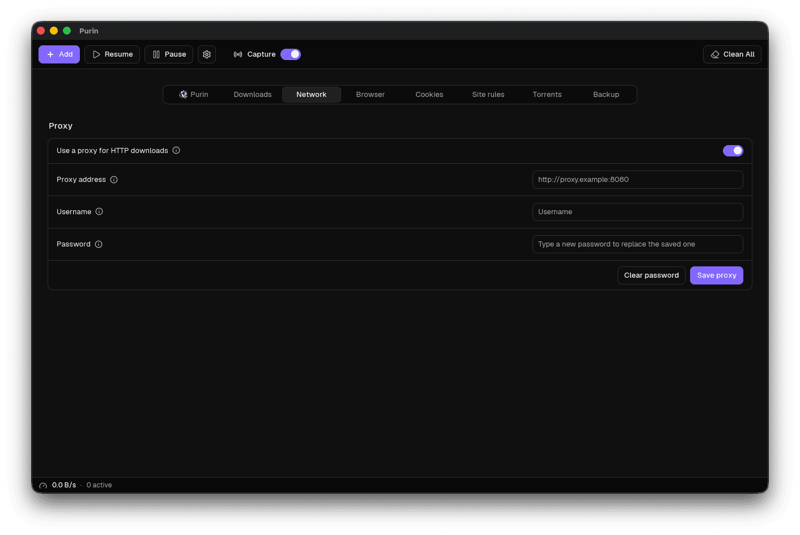Screen dimensions: 800x535
Task: Click the 'Use a proxy for HTTP downloads' label
Action: pos(112,151)
